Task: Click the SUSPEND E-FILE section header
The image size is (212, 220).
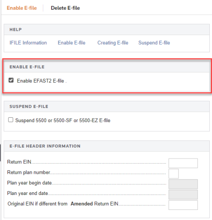Action: pos(107,106)
